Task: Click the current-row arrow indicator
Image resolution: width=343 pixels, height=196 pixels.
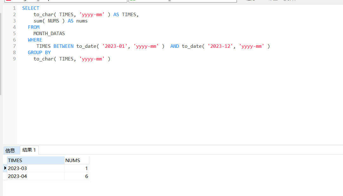Action: coord(5,168)
